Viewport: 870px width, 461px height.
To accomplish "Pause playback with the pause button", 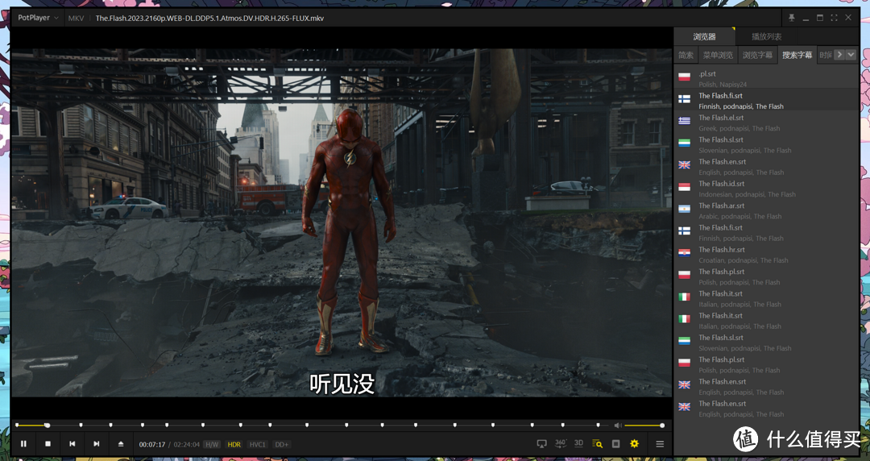I will tap(23, 444).
